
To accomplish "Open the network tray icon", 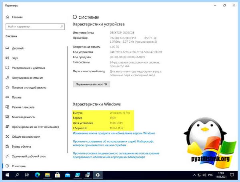I will pyautogui.click(x=199, y=175).
